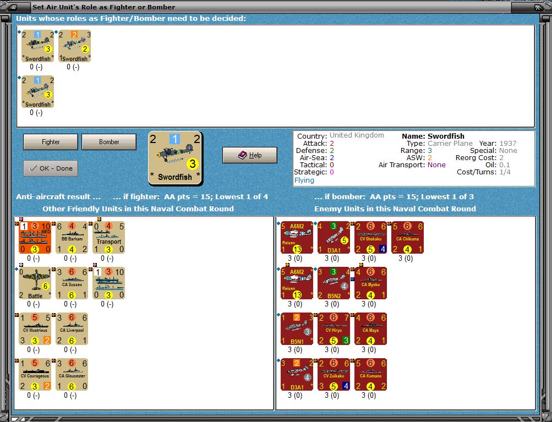The image size is (552, 422).
Task: Click the 'Reorg Cost: 2' text
Action: [479, 158]
